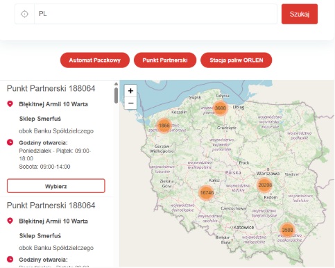Open the 1866 cluster near Koszalin
The width and height of the screenshot is (335, 268).
[164, 126]
